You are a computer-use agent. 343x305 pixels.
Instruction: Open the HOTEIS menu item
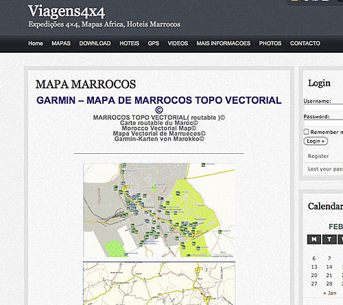(129, 43)
